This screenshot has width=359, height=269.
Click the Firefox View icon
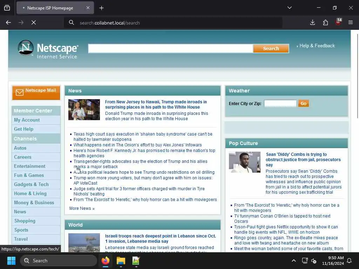[x=7, y=8]
